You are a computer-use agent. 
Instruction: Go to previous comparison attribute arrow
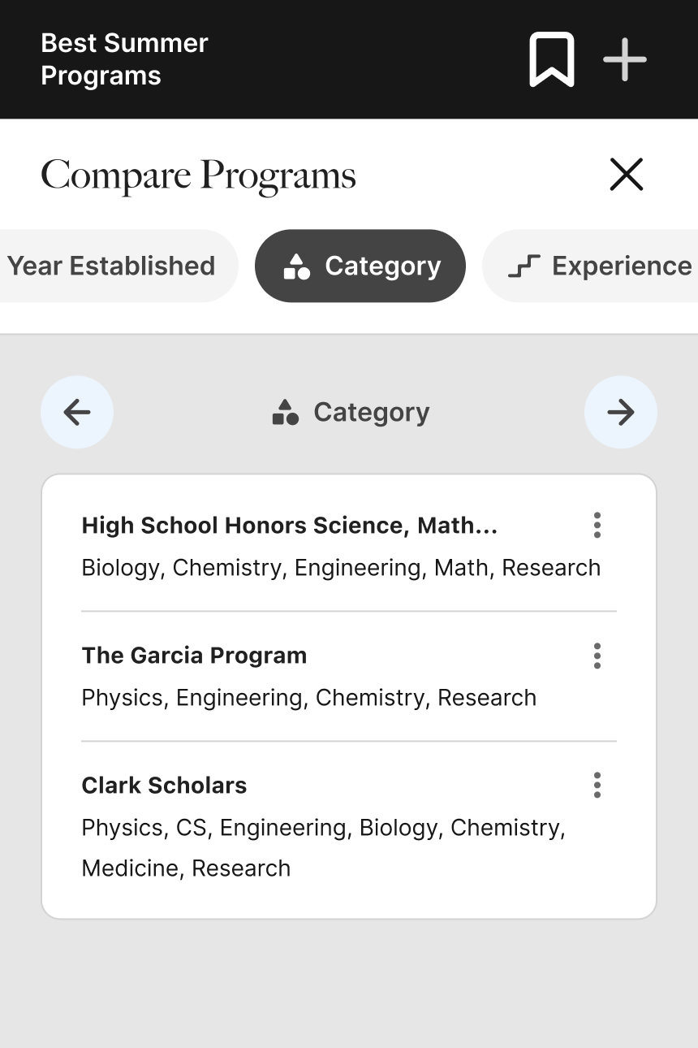pos(77,412)
